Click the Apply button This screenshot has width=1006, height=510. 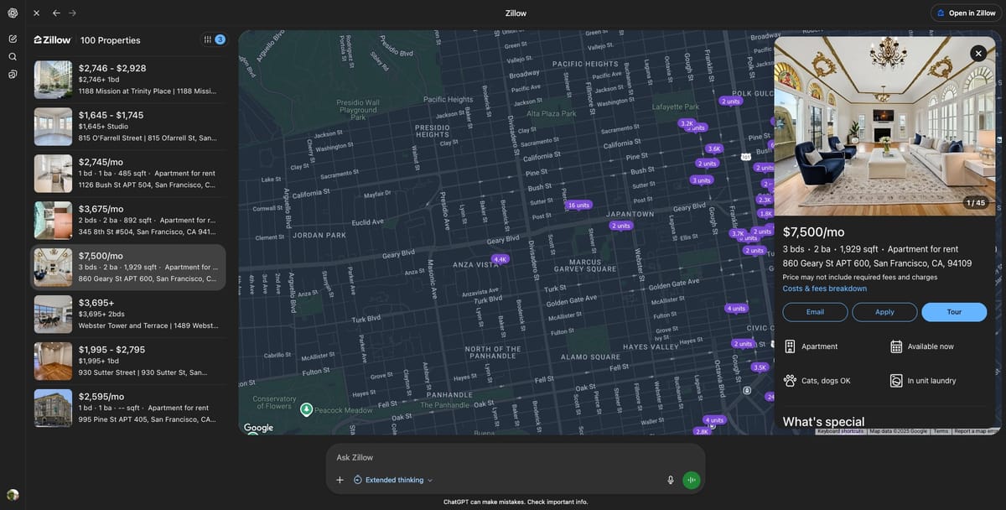(884, 312)
